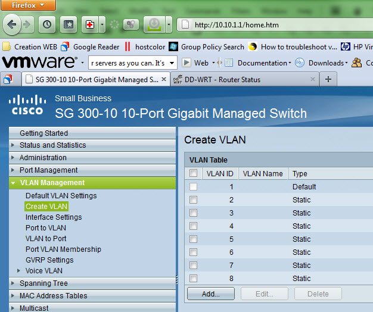Select Create VLAN in sidebar

click(x=46, y=206)
